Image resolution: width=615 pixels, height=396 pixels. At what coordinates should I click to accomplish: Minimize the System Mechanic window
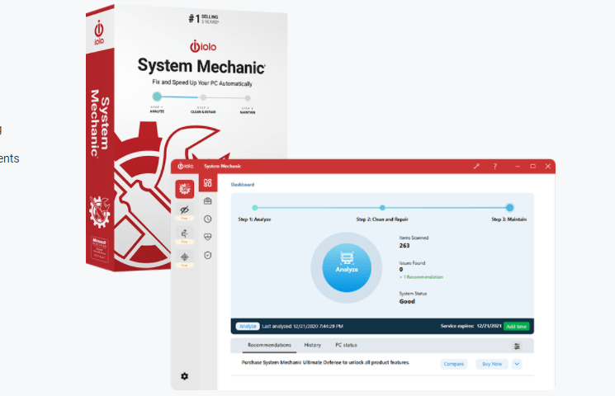click(x=518, y=167)
